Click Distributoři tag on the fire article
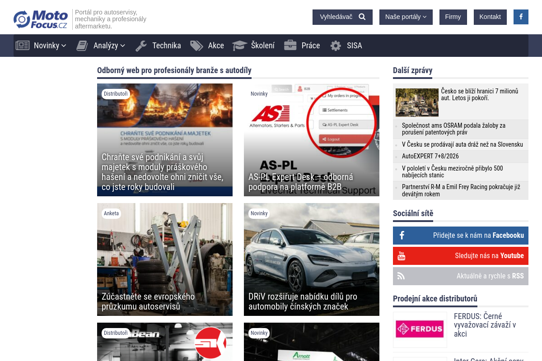This screenshot has height=361, width=542. (116, 94)
